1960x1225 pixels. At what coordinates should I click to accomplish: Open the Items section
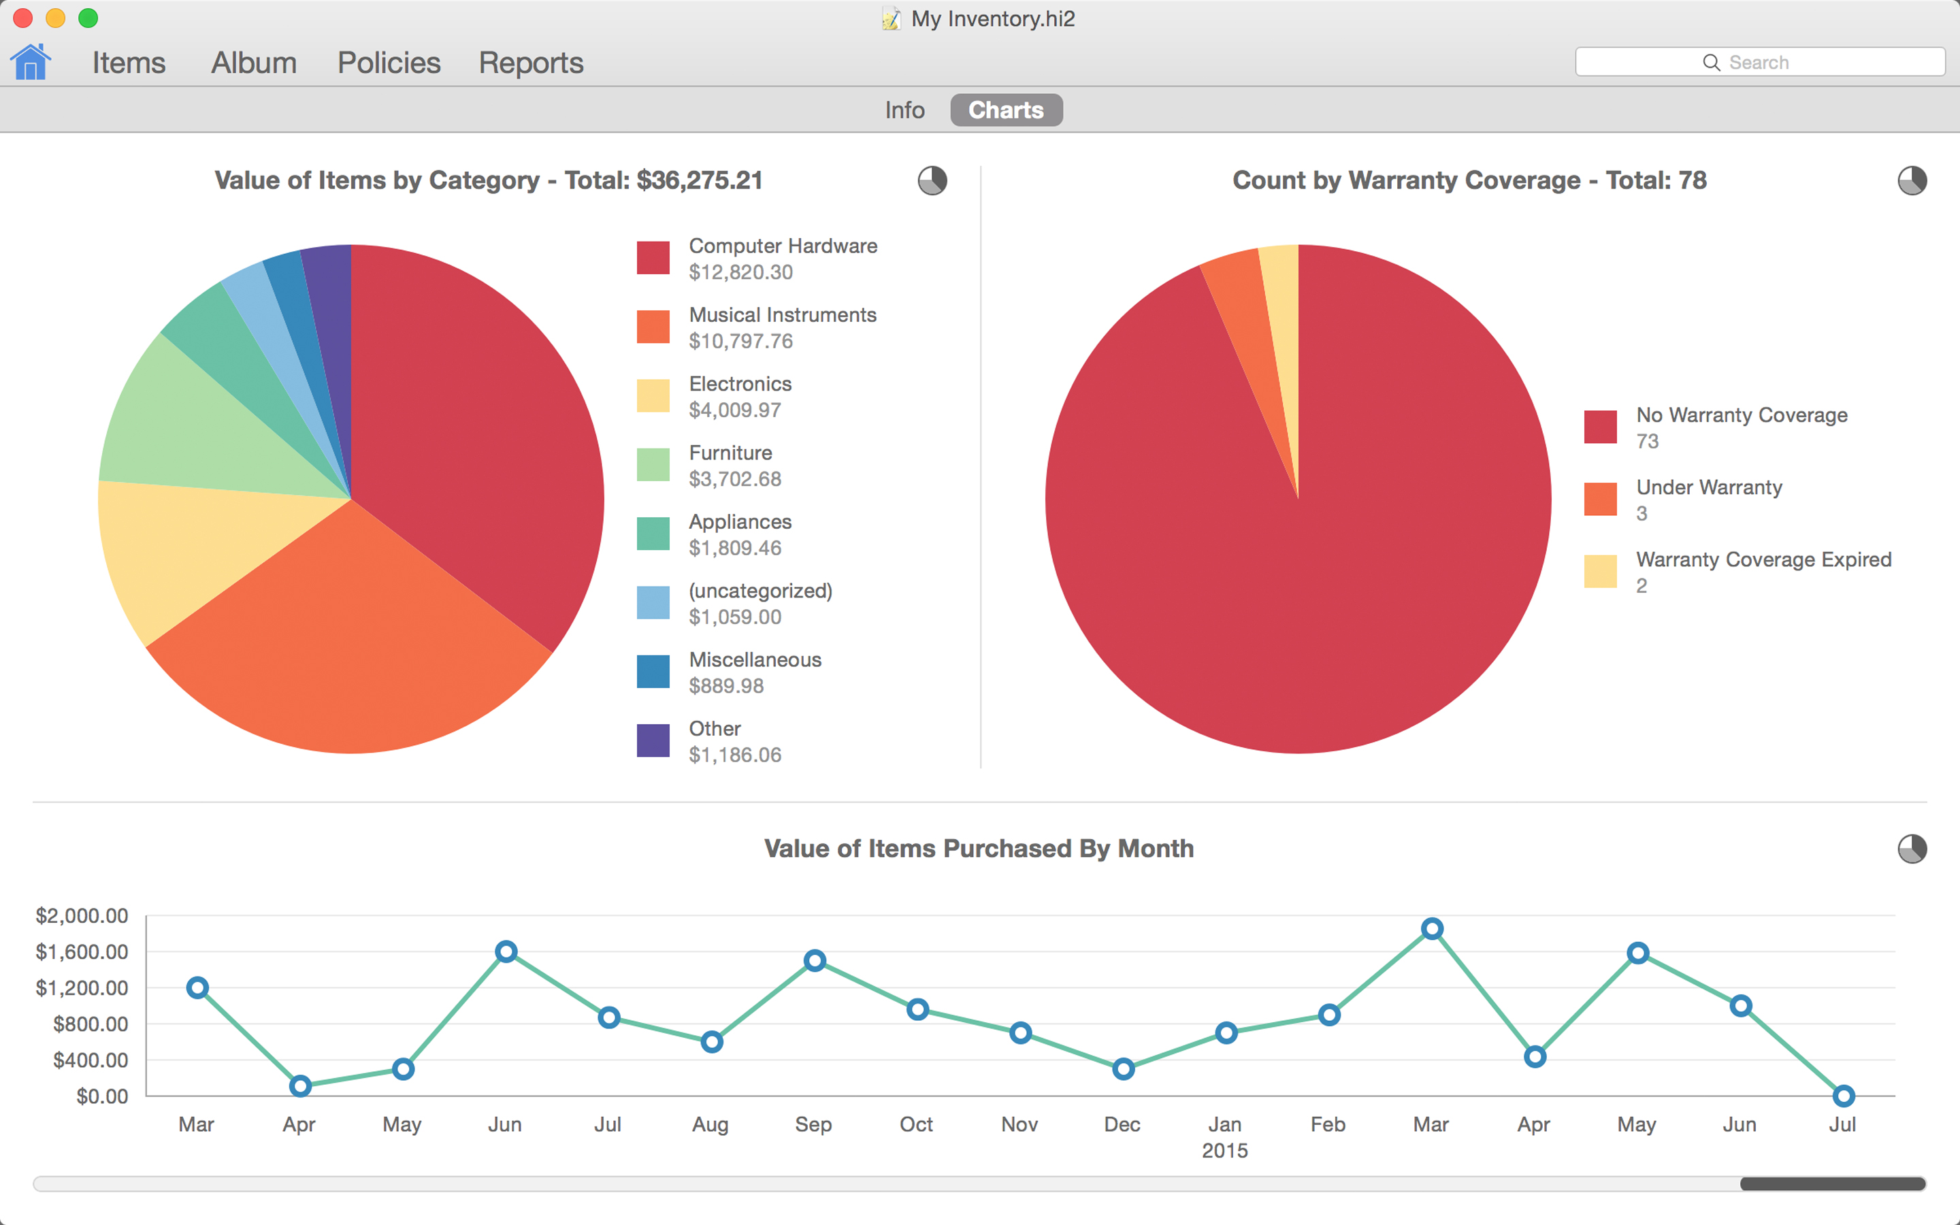129,63
